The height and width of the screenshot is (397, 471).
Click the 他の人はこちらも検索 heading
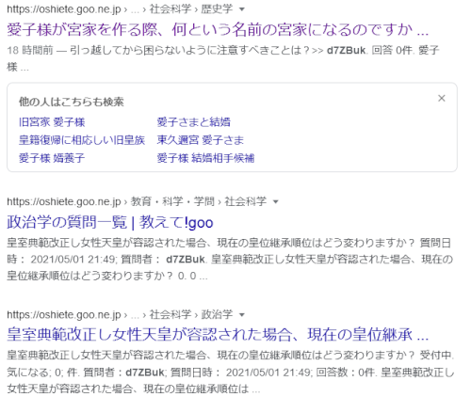tap(72, 102)
